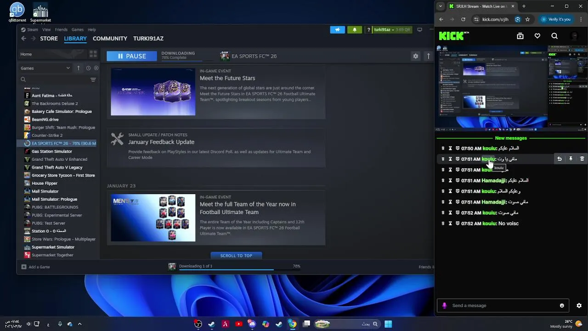This screenshot has height=331, width=588.
Task: Open the View menu in Steam
Action: (x=46, y=29)
